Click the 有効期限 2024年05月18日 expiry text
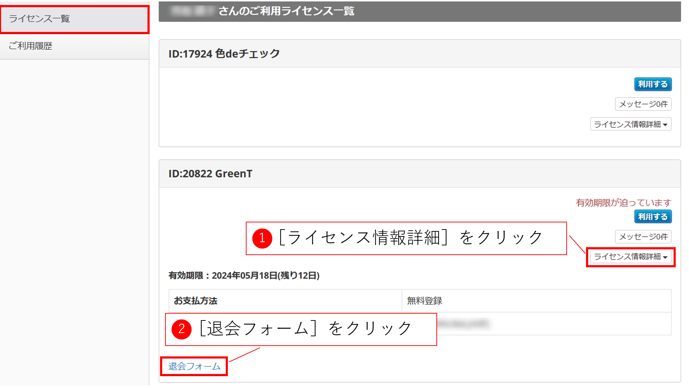 pyautogui.click(x=244, y=276)
